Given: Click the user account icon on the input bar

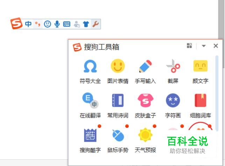Looking at the screenshot, I should point(77,24).
